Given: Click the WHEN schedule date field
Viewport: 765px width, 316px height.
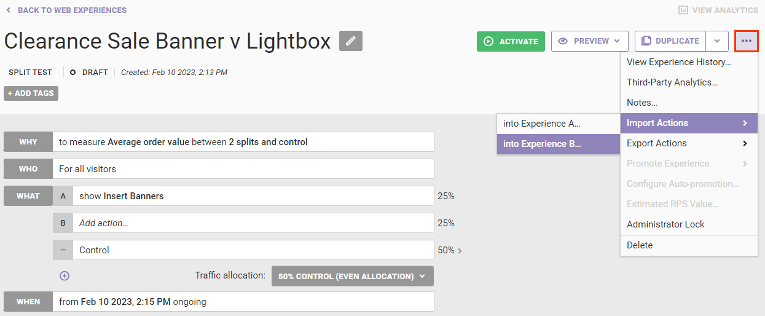Looking at the screenshot, I should [x=243, y=302].
